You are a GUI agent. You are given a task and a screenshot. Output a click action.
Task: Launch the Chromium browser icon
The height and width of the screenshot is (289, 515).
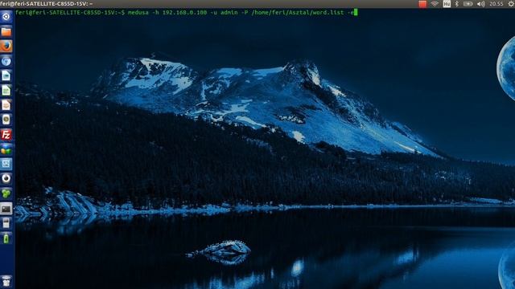pyautogui.click(x=6, y=61)
